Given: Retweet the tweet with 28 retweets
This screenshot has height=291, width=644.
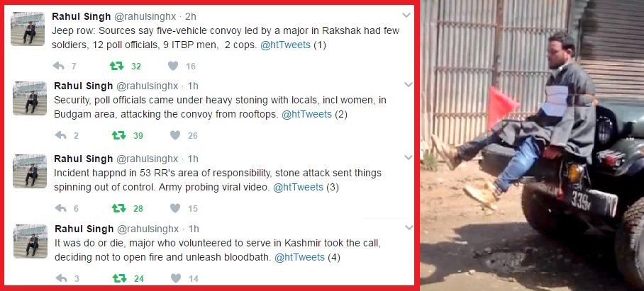Looking at the screenshot, I should (118, 208).
